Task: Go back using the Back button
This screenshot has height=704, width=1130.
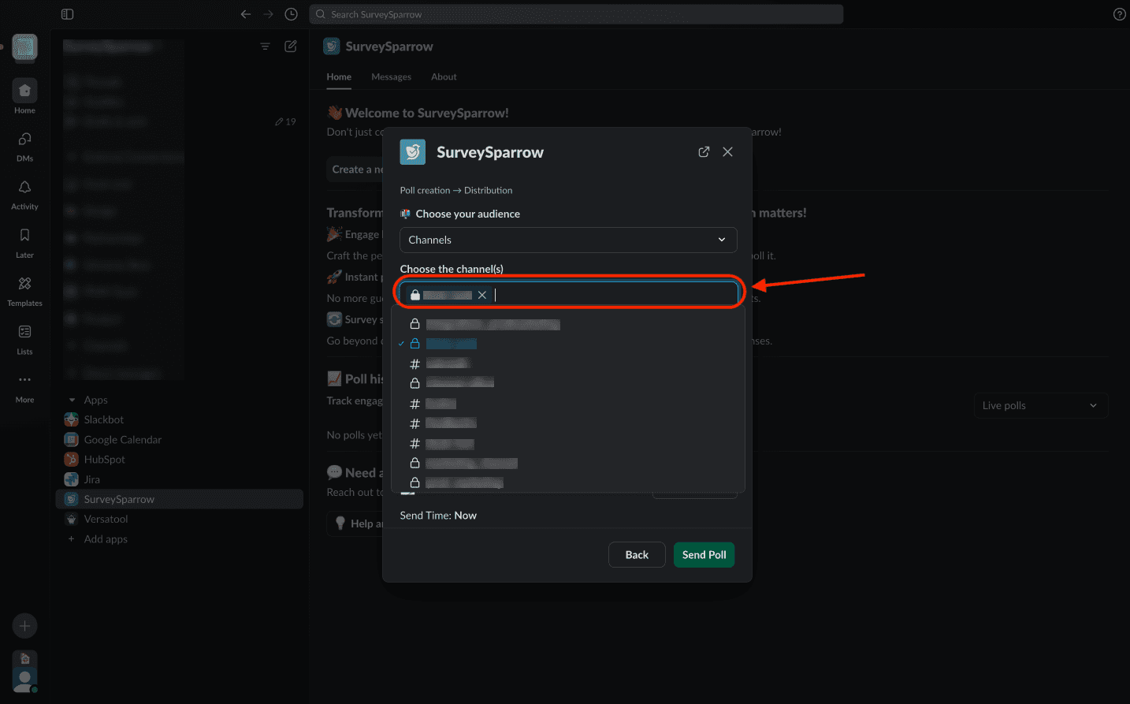Action: pos(636,555)
